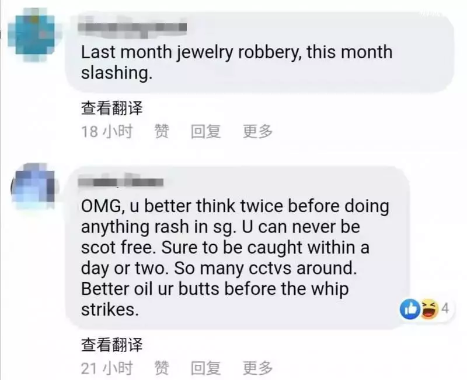The height and width of the screenshot is (380, 467).
Task: Click the blue thumbs-up reaction icon
Action: pos(410,309)
